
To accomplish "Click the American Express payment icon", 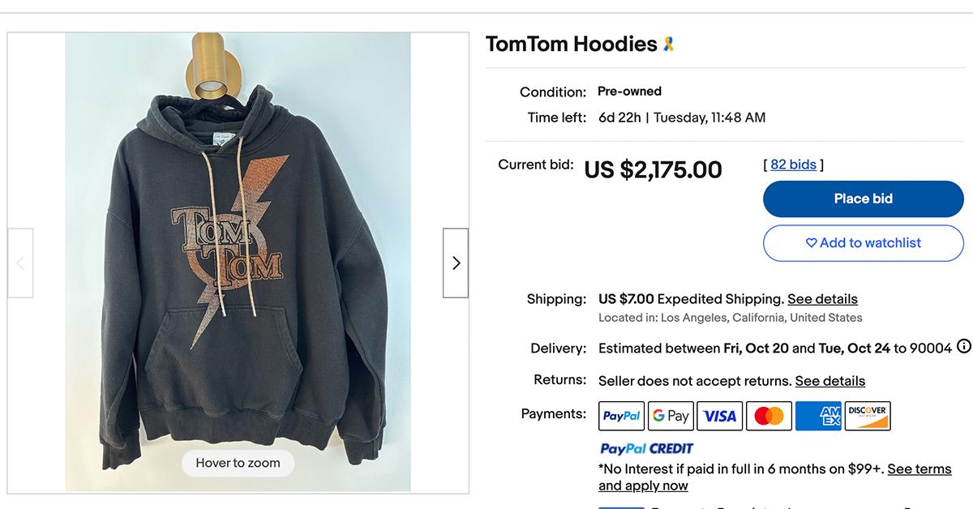I will (x=818, y=415).
